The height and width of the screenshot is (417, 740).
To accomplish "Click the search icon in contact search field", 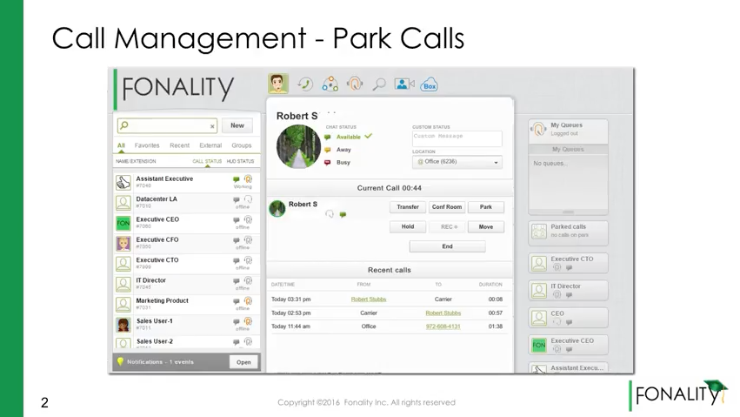I will (x=124, y=125).
